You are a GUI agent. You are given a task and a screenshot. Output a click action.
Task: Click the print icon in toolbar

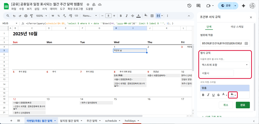point(25,16)
